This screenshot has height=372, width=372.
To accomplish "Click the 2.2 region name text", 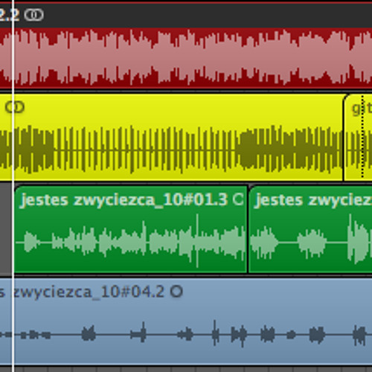I will tap(10, 15).
